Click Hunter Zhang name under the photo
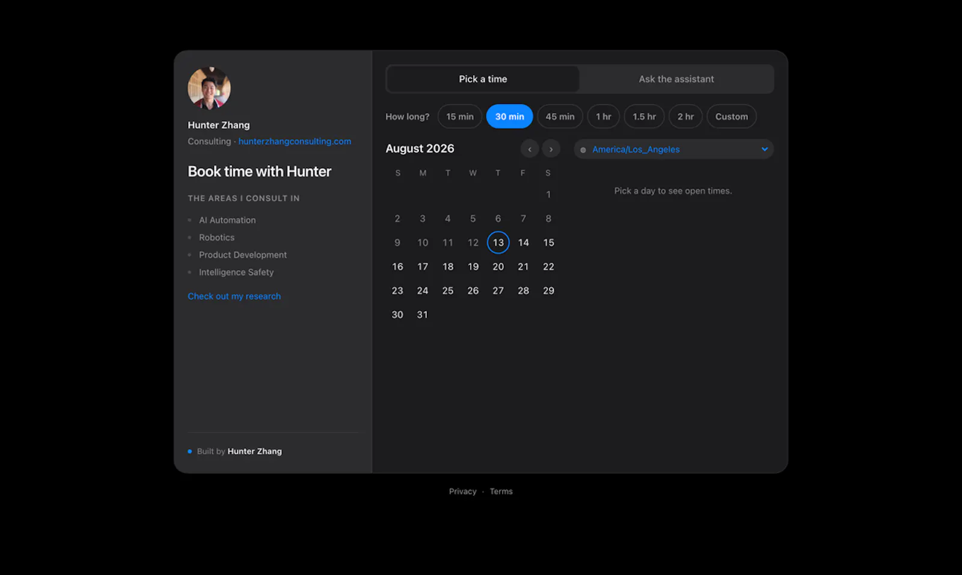962x575 pixels. pos(218,125)
